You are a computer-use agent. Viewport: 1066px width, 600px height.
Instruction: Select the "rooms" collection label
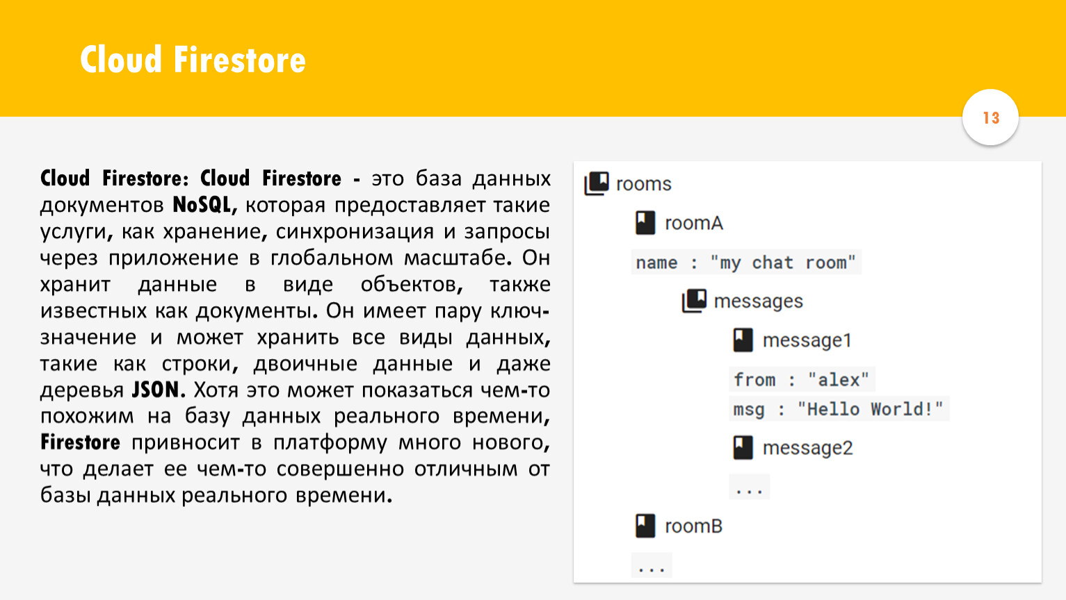coord(644,184)
